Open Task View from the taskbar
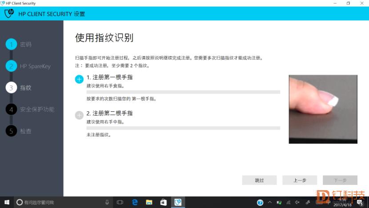Screen dimensions: 369x208 pyautogui.click(x=120, y=202)
